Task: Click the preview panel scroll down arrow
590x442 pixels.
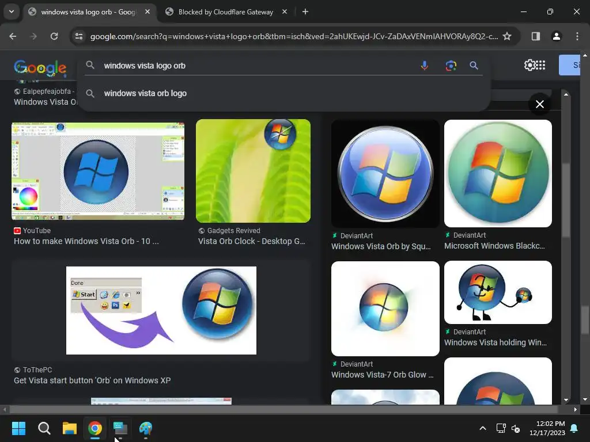Action: (x=566, y=401)
